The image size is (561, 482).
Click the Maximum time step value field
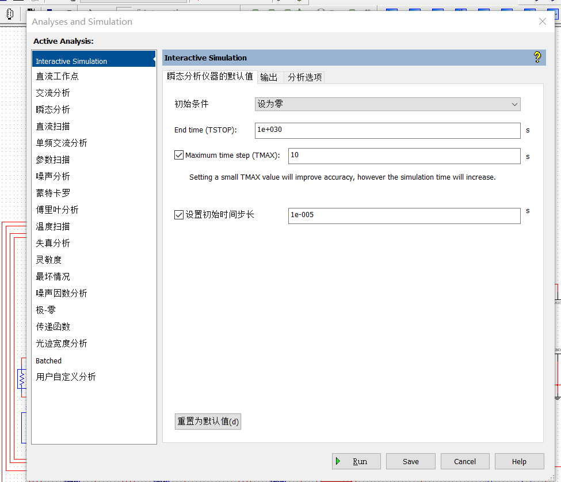404,156
